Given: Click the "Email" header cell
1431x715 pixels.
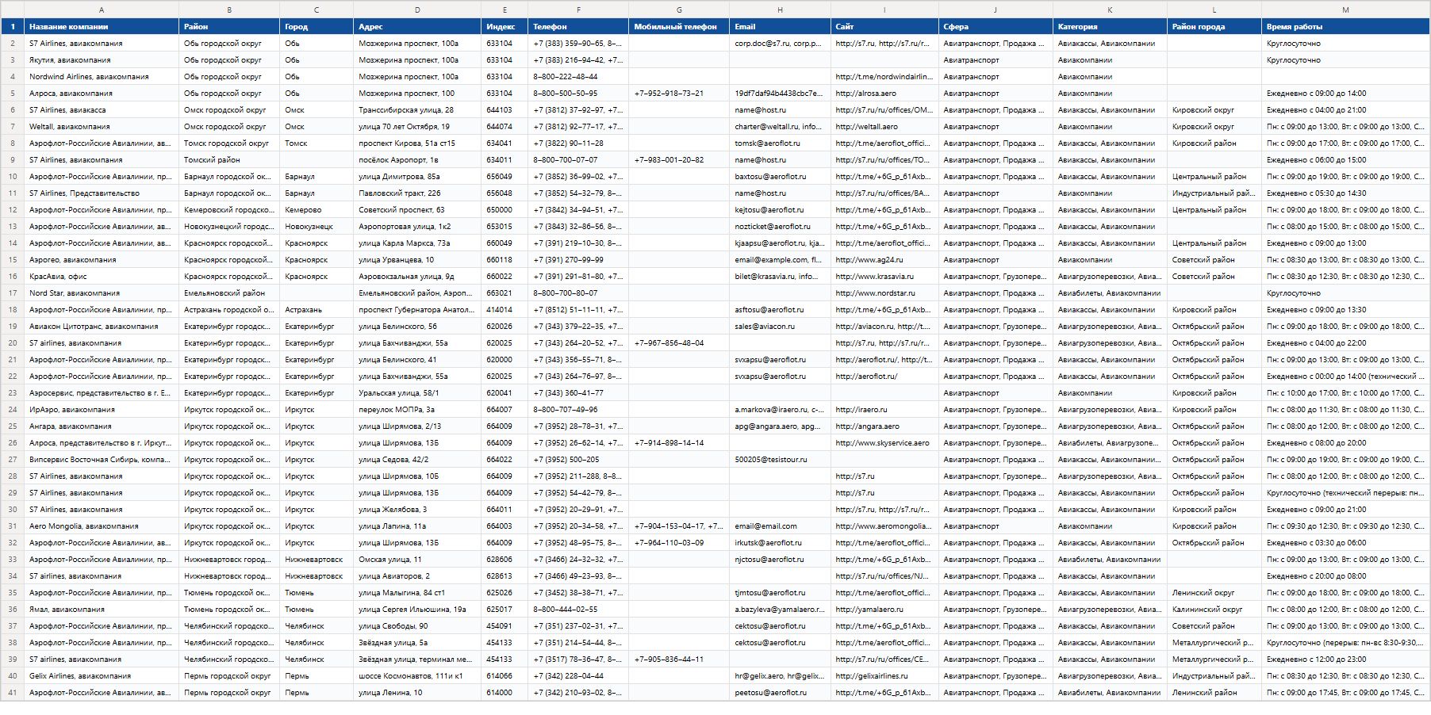Looking at the screenshot, I should [x=780, y=27].
